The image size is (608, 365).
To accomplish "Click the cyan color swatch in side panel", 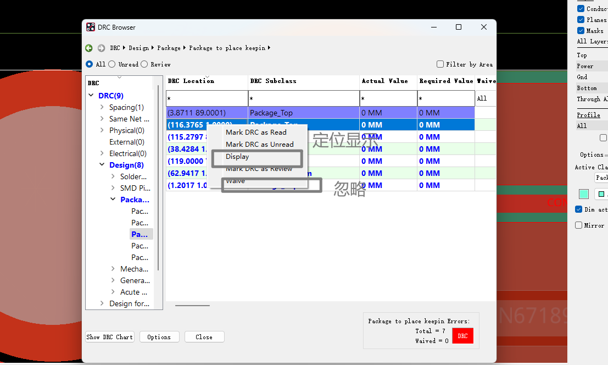I will [584, 193].
